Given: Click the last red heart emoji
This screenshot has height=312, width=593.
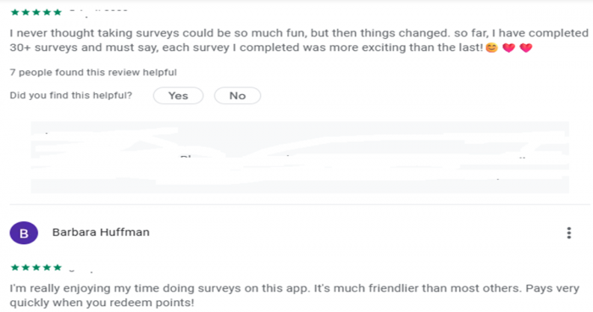Looking at the screenshot, I should pyautogui.click(x=526, y=47).
